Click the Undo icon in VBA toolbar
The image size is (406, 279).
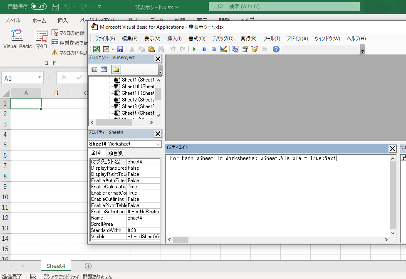coord(173,49)
